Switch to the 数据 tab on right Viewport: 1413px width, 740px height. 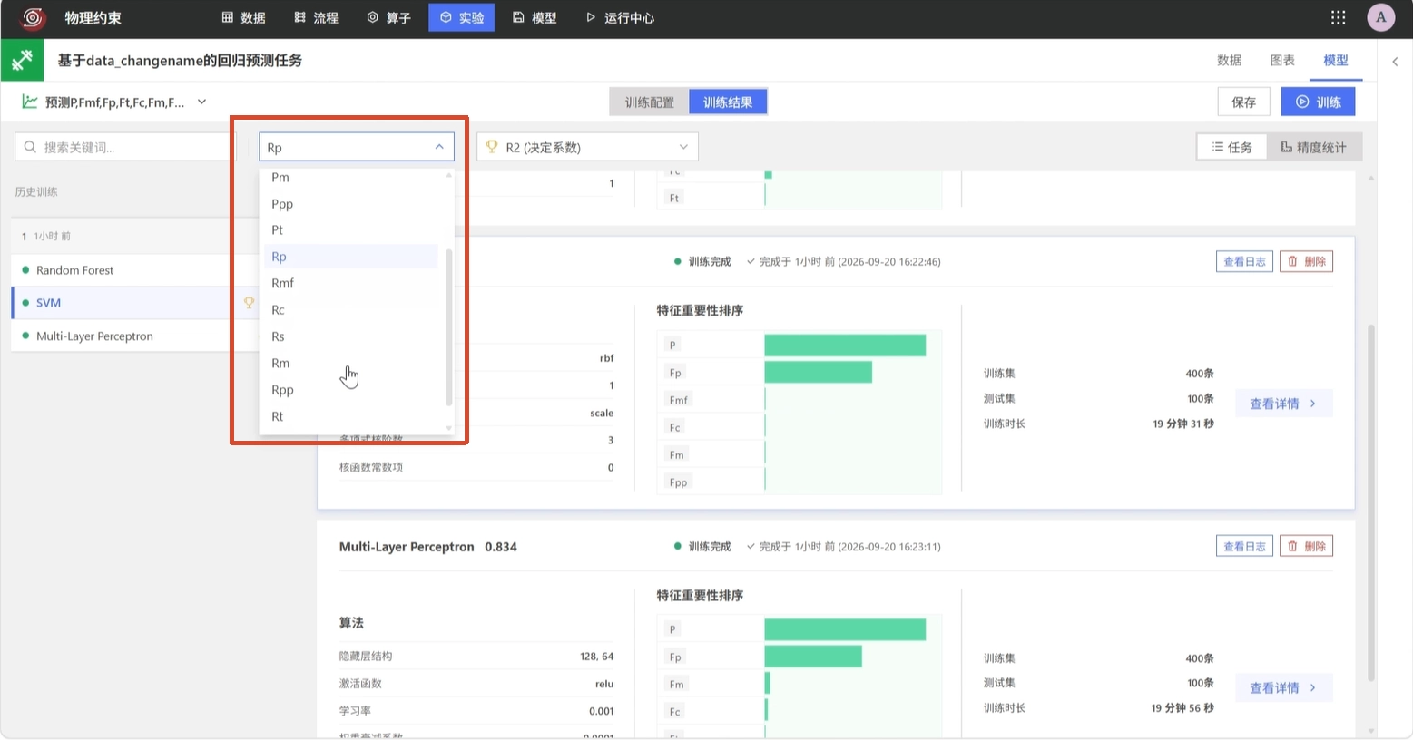pos(1229,60)
